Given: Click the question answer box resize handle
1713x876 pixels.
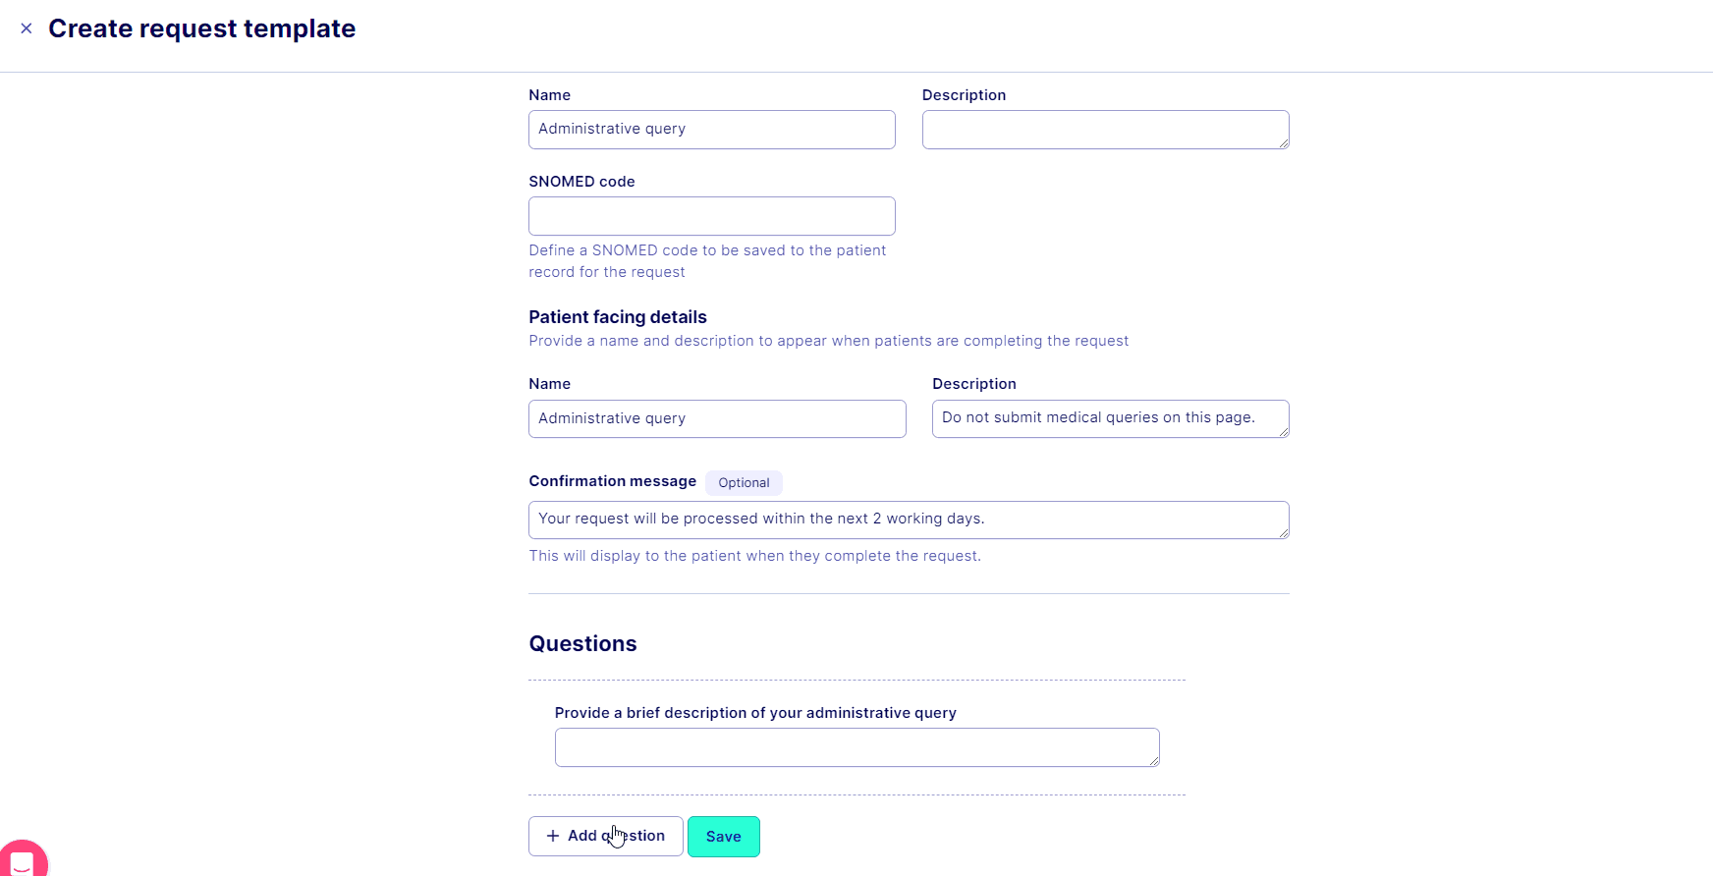Looking at the screenshot, I should pos(1153,760).
